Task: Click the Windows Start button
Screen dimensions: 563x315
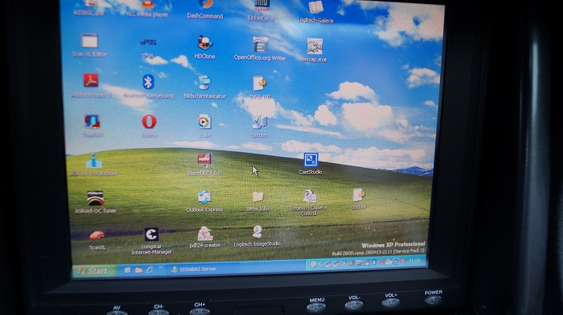Action: (93, 271)
